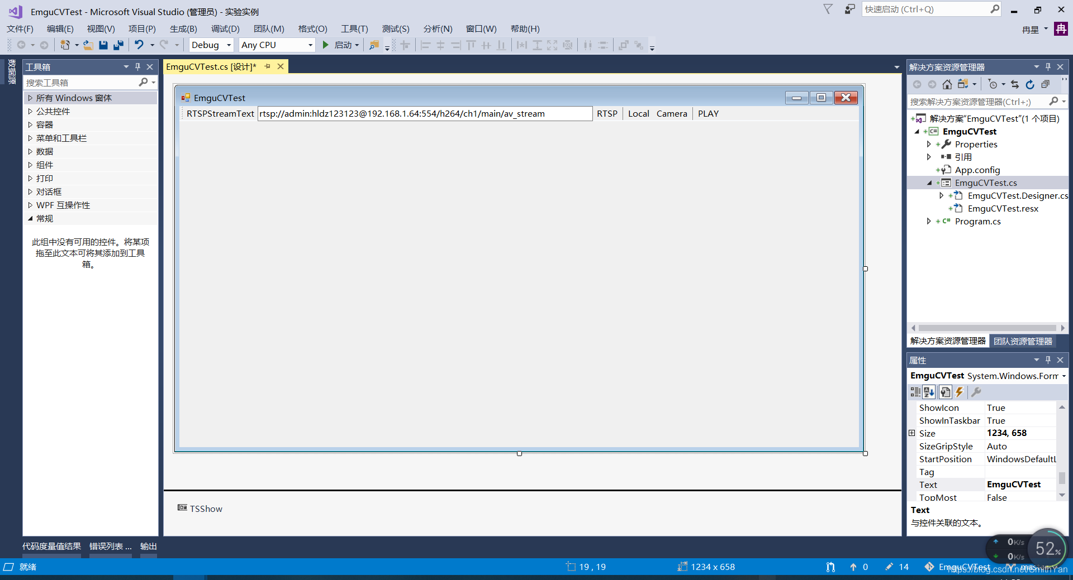1073x580 pixels.
Task: Click the Camera button in the form toolstrip
Action: pos(672,113)
